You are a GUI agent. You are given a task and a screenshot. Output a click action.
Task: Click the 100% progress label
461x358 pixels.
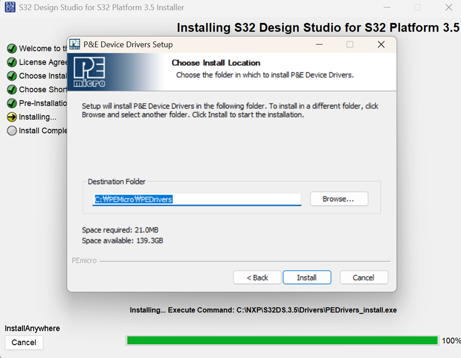[x=451, y=341]
